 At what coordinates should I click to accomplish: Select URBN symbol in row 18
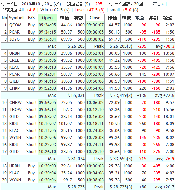14,166
